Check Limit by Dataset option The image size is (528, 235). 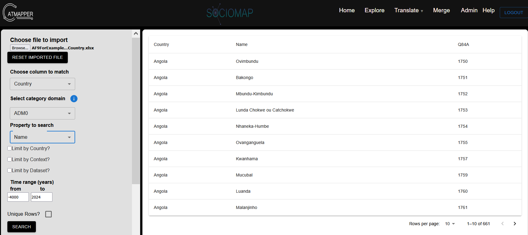pyautogui.click(x=10, y=170)
